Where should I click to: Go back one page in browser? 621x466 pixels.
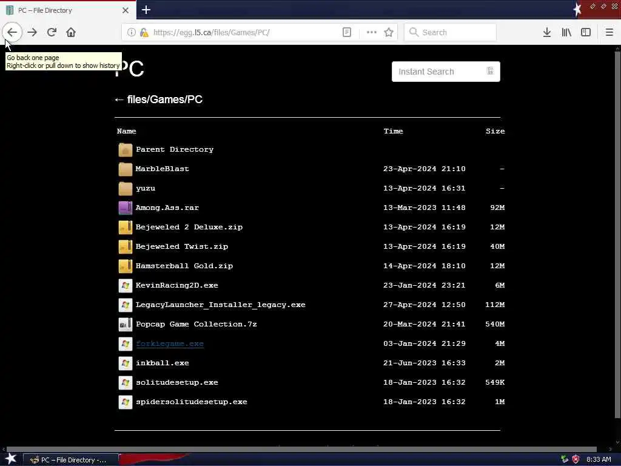12,32
